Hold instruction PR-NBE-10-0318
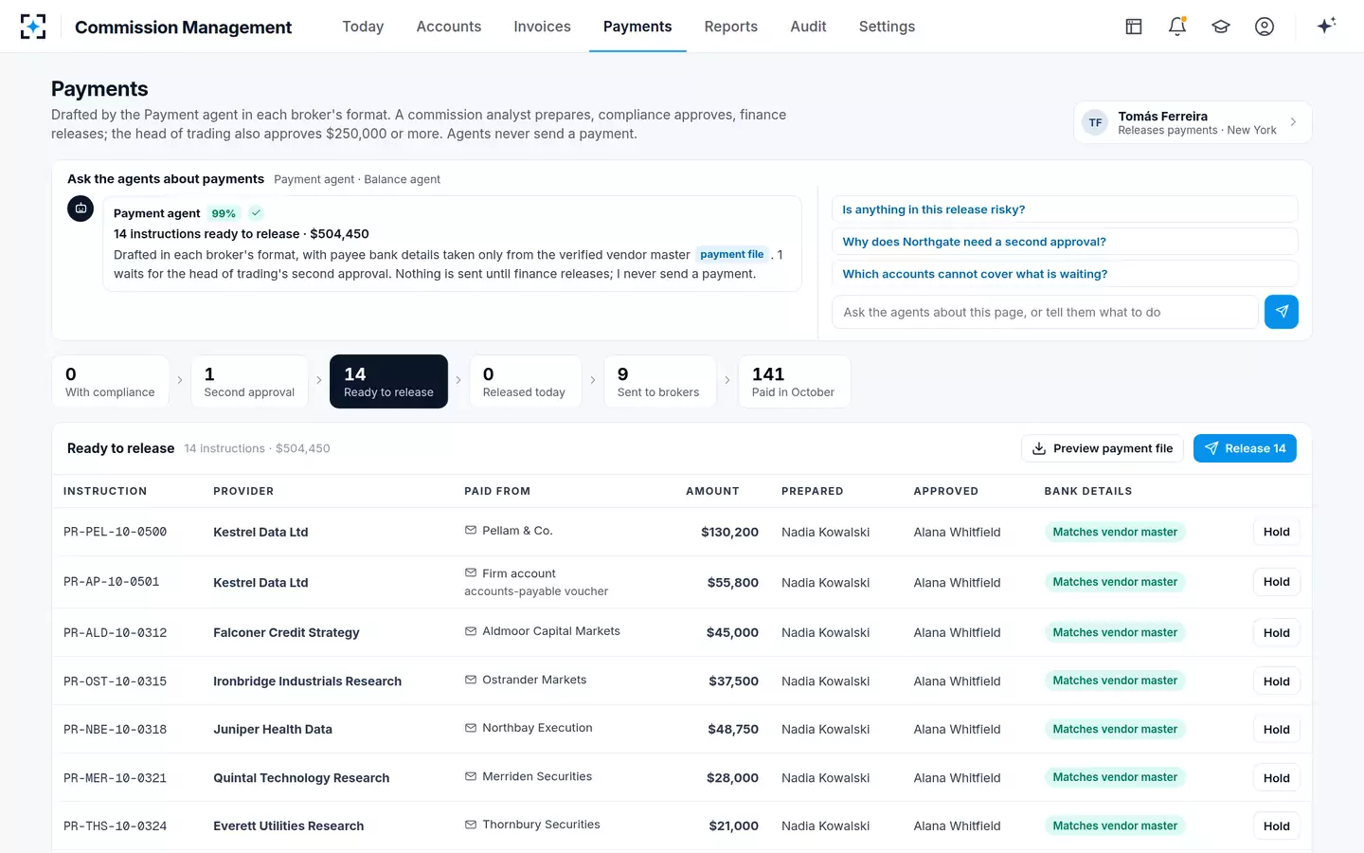The width and height of the screenshot is (1364, 853). click(x=1276, y=730)
